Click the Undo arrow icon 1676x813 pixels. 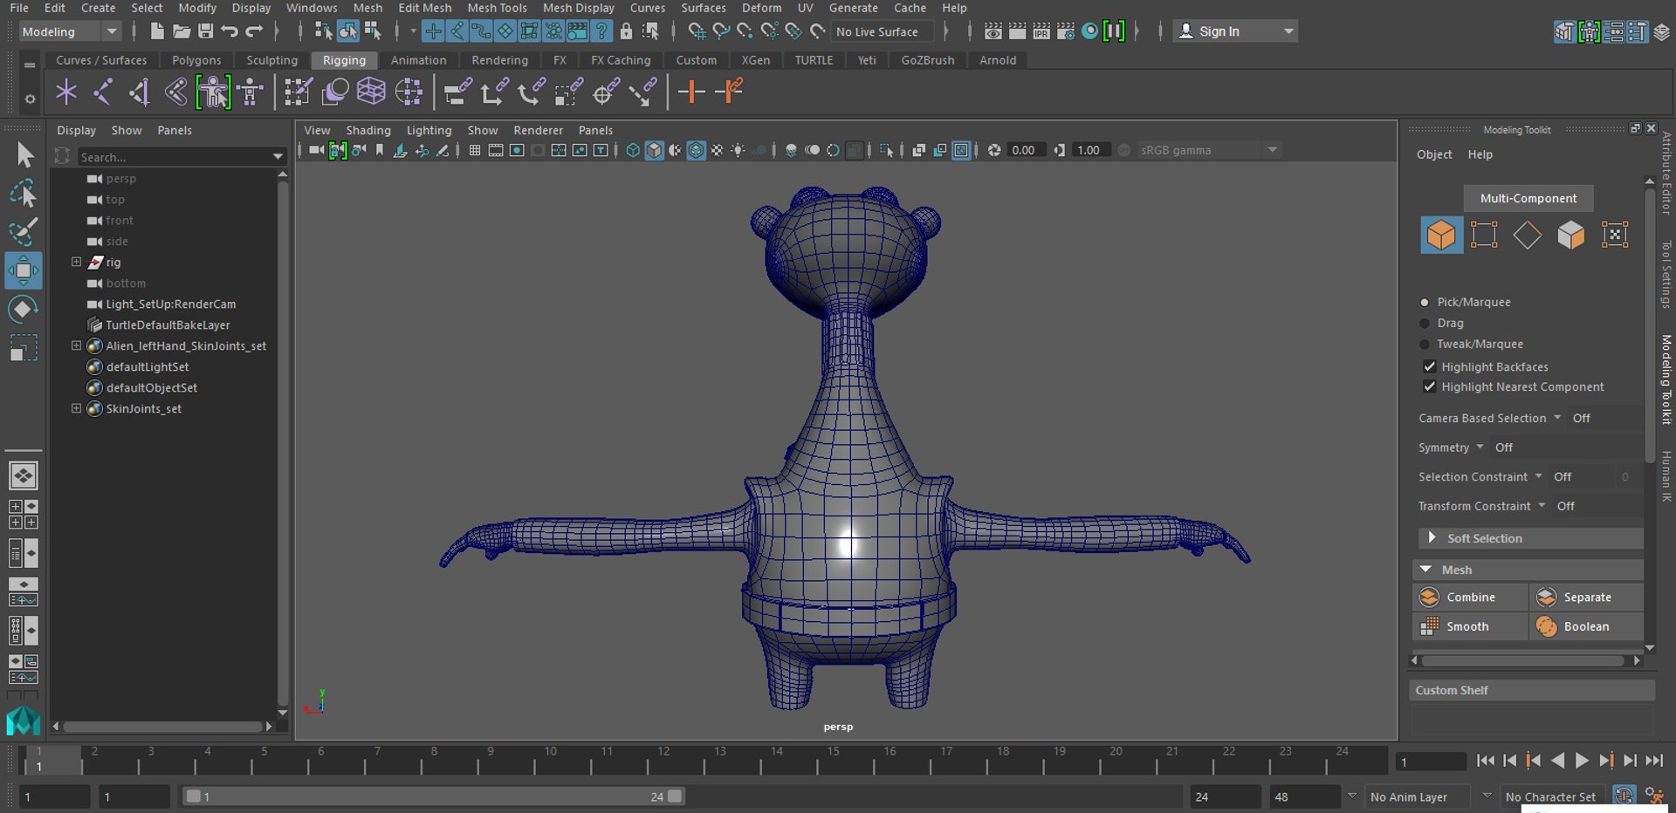point(230,31)
